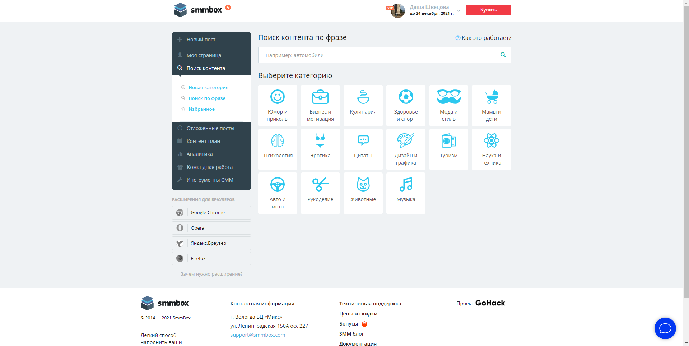The height and width of the screenshot is (346, 689).
Task: Choose the Эротика bikini icon
Action: (320, 140)
